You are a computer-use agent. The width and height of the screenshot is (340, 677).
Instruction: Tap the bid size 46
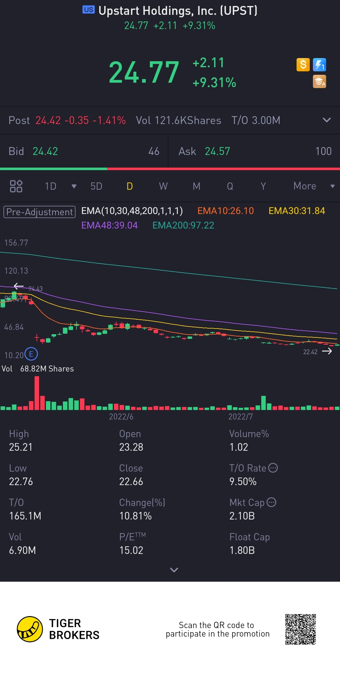154,151
